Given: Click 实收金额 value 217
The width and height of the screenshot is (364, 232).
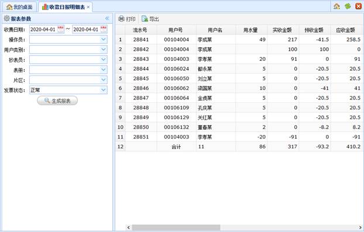Looking at the screenshot, I should click(x=292, y=40).
